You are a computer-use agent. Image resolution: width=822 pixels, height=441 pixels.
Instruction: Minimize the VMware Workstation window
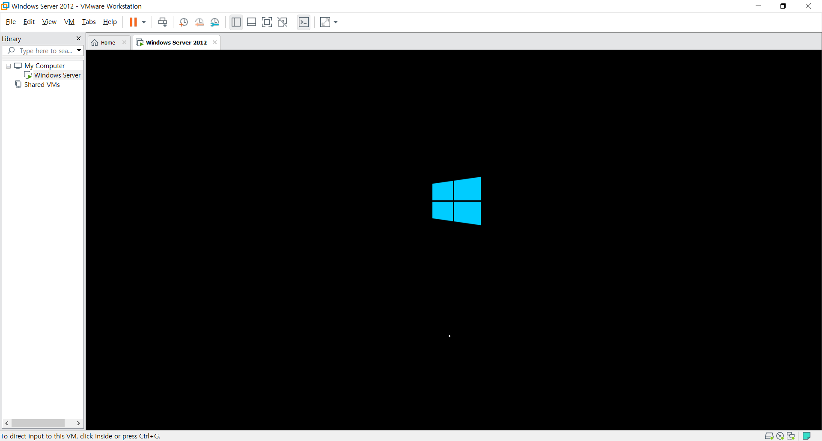pyautogui.click(x=758, y=6)
